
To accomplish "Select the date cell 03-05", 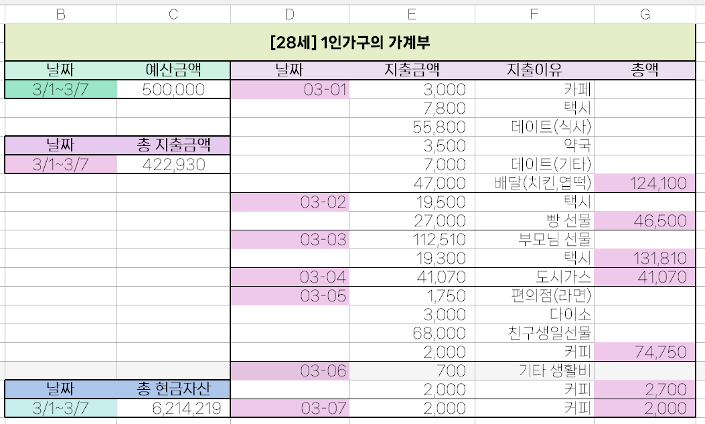I will [289, 295].
